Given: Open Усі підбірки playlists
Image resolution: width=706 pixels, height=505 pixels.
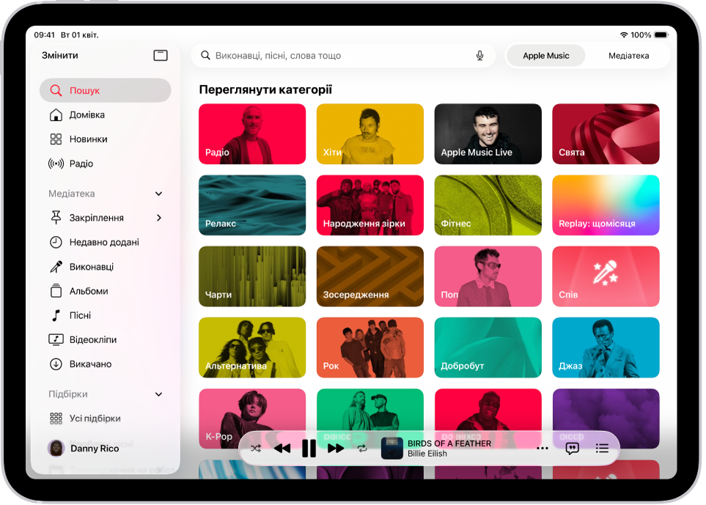Looking at the screenshot, I should (106, 419).
